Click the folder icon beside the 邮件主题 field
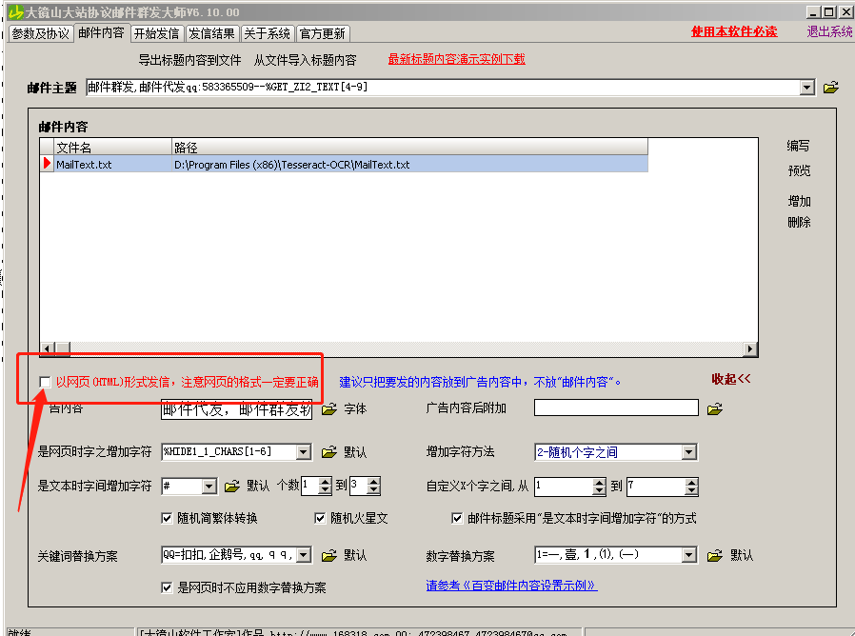 click(x=830, y=88)
